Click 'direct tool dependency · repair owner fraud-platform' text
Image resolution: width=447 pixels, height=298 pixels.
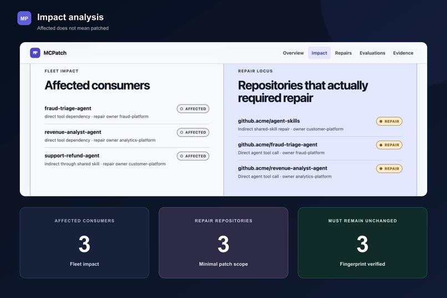[96, 117]
